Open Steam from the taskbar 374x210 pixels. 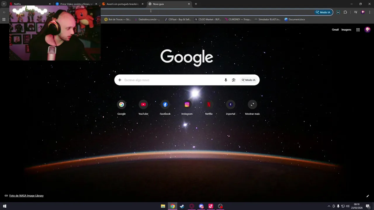tap(182, 206)
